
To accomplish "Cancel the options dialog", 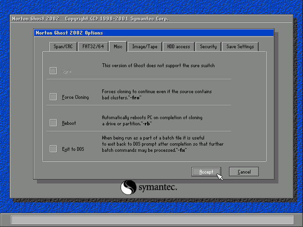I will tap(244, 172).
